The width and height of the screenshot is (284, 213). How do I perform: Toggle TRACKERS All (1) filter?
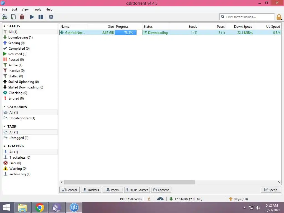[30, 152]
